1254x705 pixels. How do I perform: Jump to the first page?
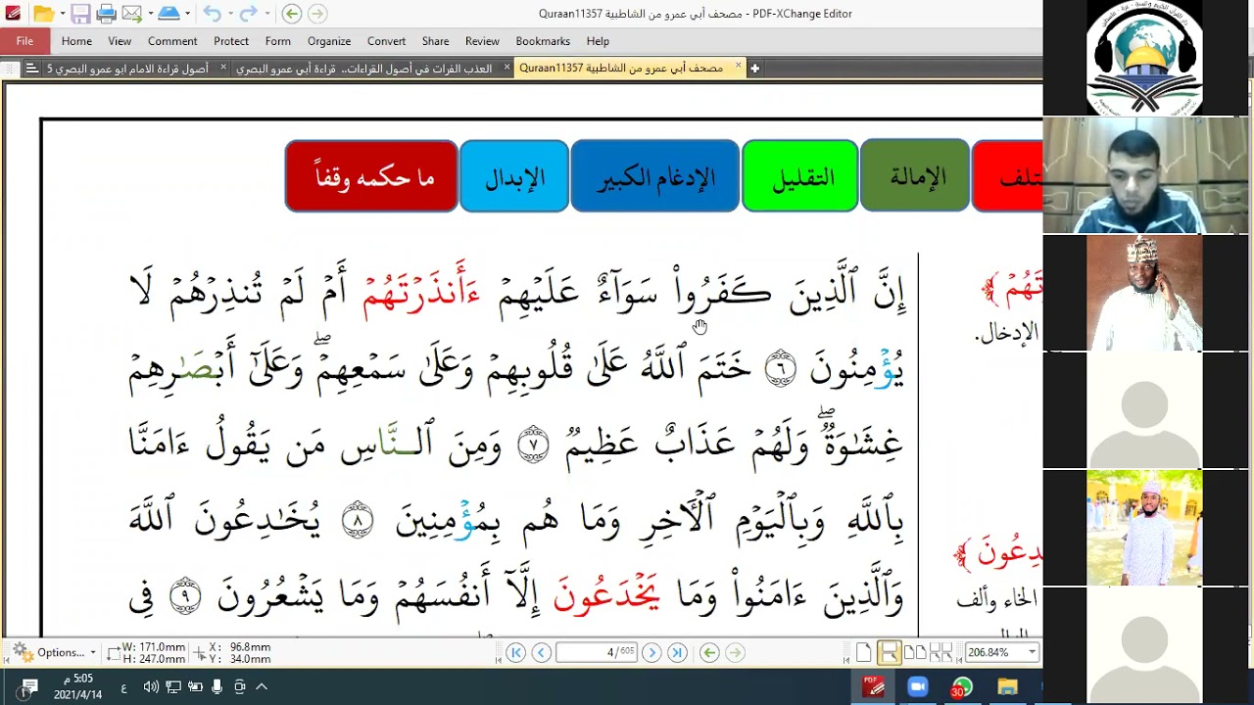515,653
